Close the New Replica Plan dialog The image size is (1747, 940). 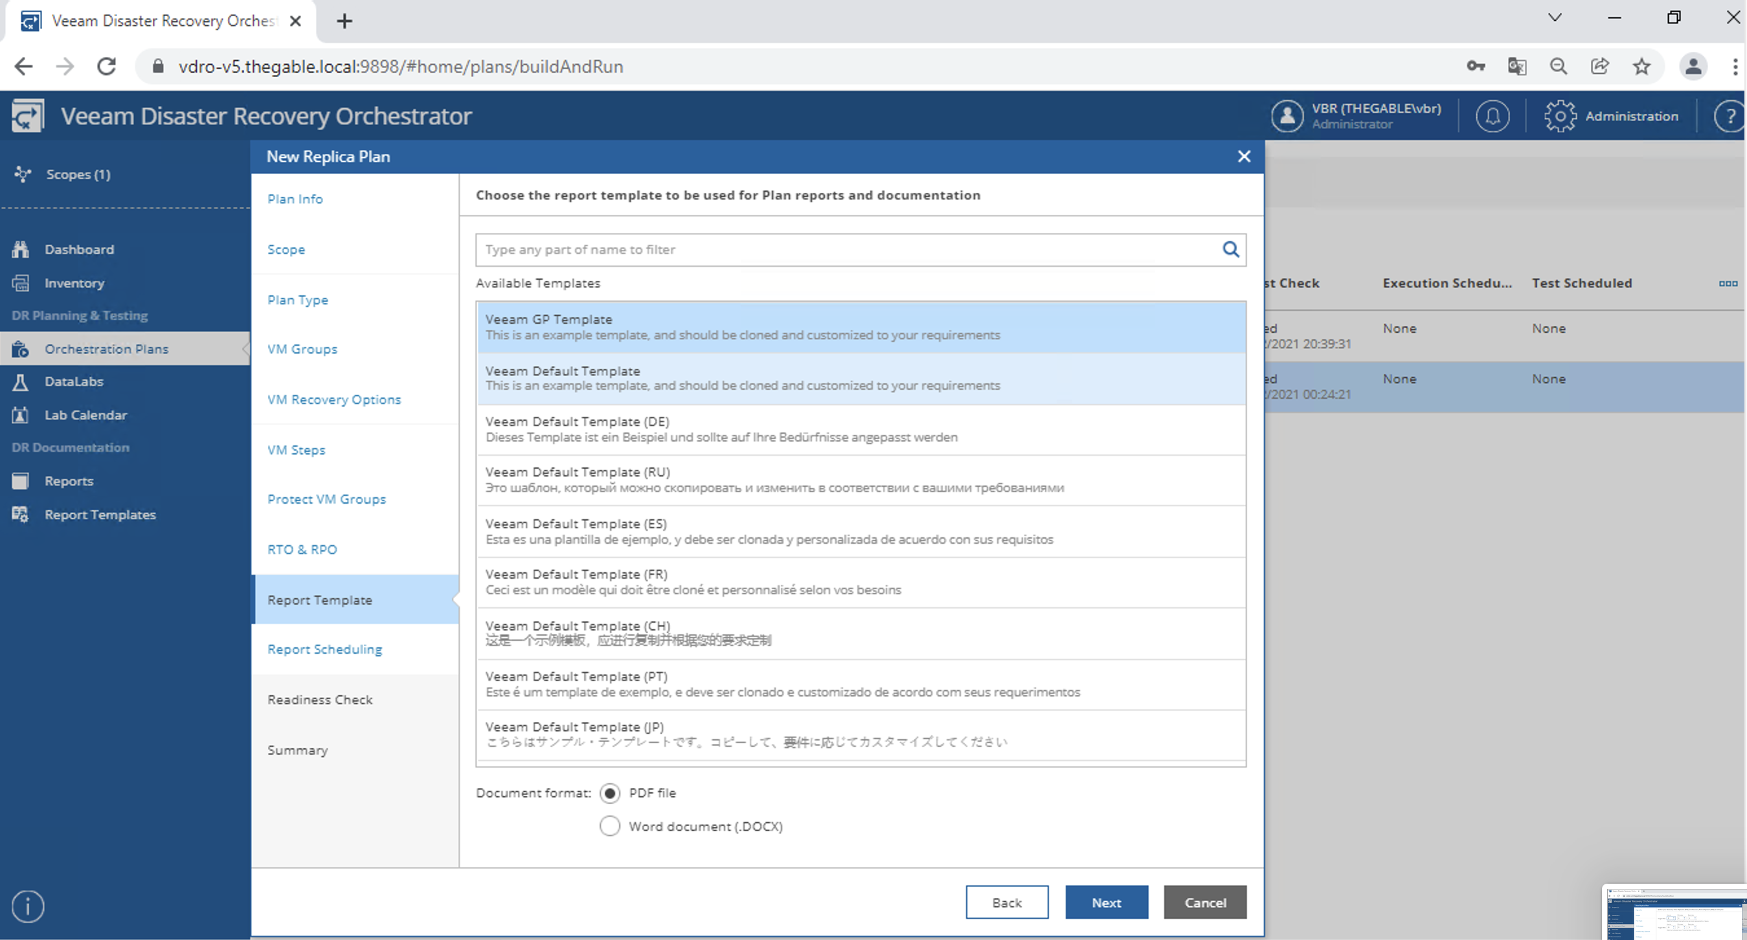(1244, 157)
